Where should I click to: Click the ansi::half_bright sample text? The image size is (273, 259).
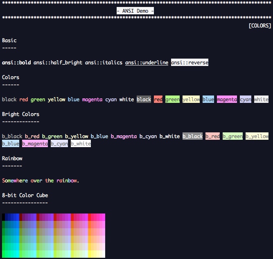click(x=58, y=63)
